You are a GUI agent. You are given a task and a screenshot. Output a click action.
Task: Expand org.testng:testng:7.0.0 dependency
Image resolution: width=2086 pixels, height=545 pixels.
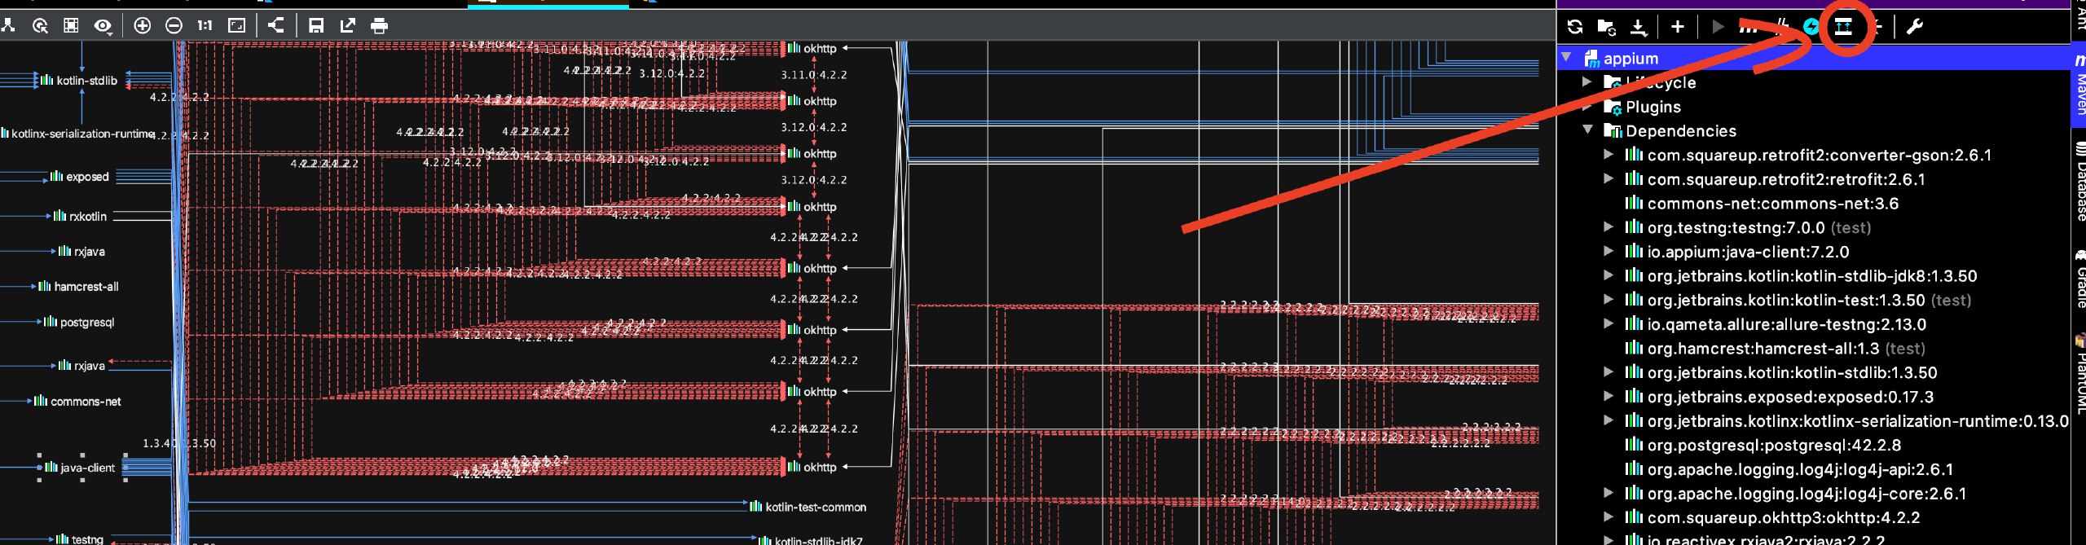pyautogui.click(x=1609, y=226)
